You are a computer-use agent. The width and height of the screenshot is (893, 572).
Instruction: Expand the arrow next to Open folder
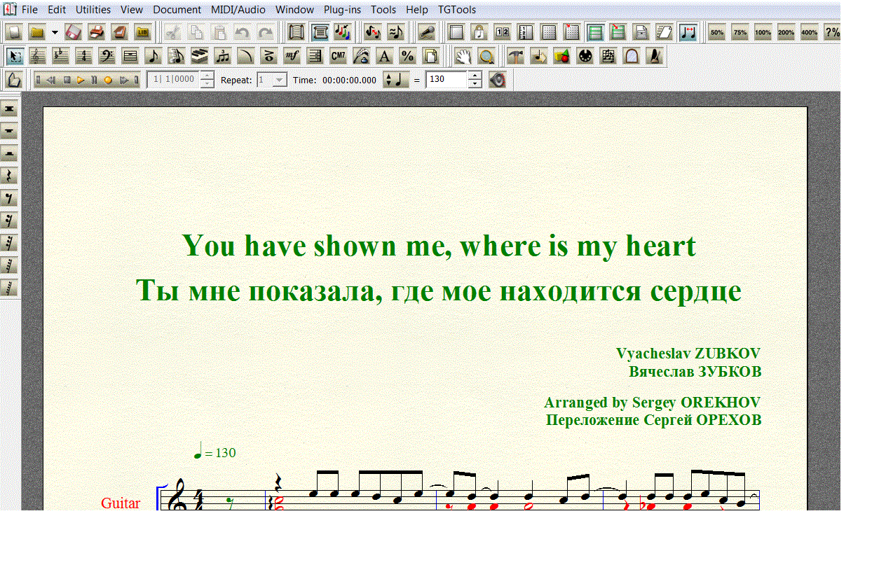pyautogui.click(x=55, y=32)
